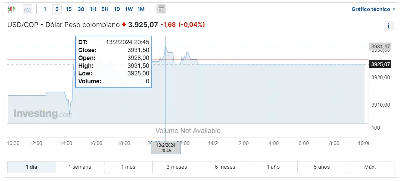Screen dimensions: 403x181
Task: Set the interval to 1W
Action: pos(129,9)
